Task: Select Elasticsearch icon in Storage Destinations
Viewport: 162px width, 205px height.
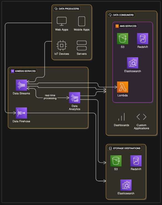Action: point(126,185)
